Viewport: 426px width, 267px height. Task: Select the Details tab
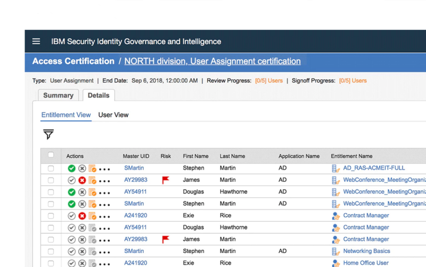click(x=99, y=95)
